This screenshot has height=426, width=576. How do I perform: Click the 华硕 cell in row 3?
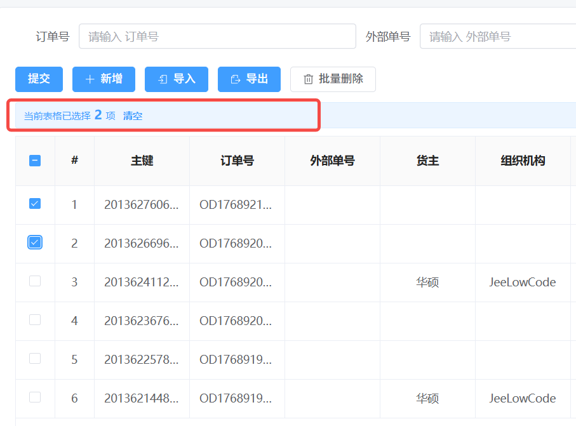[x=427, y=282]
